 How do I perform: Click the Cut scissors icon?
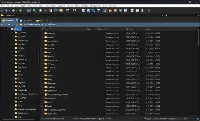(46, 10)
